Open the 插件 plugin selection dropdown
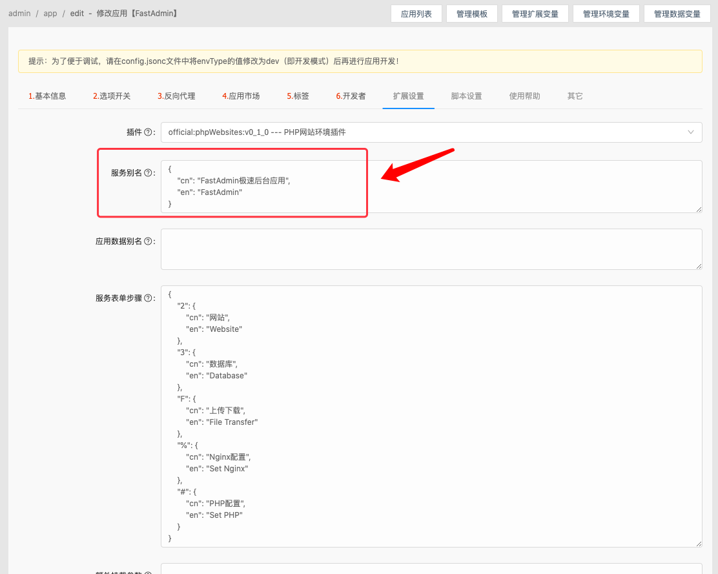This screenshot has height=574, width=718. pyautogui.click(x=431, y=132)
